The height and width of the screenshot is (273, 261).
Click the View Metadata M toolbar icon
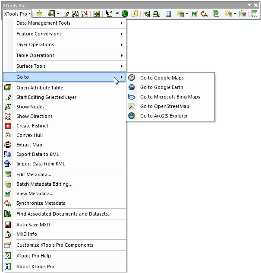(x=195, y=14)
